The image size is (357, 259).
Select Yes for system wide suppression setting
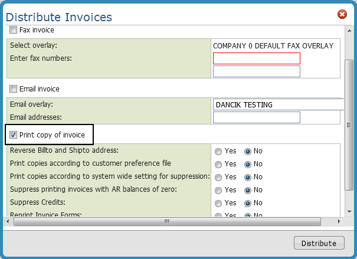[219, 177]
